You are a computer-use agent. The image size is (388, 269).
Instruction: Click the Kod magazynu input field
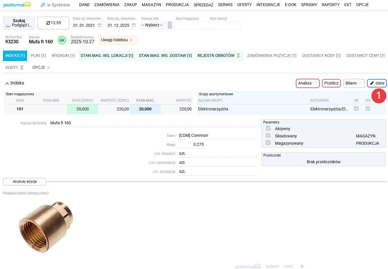[x=190, y=26]
